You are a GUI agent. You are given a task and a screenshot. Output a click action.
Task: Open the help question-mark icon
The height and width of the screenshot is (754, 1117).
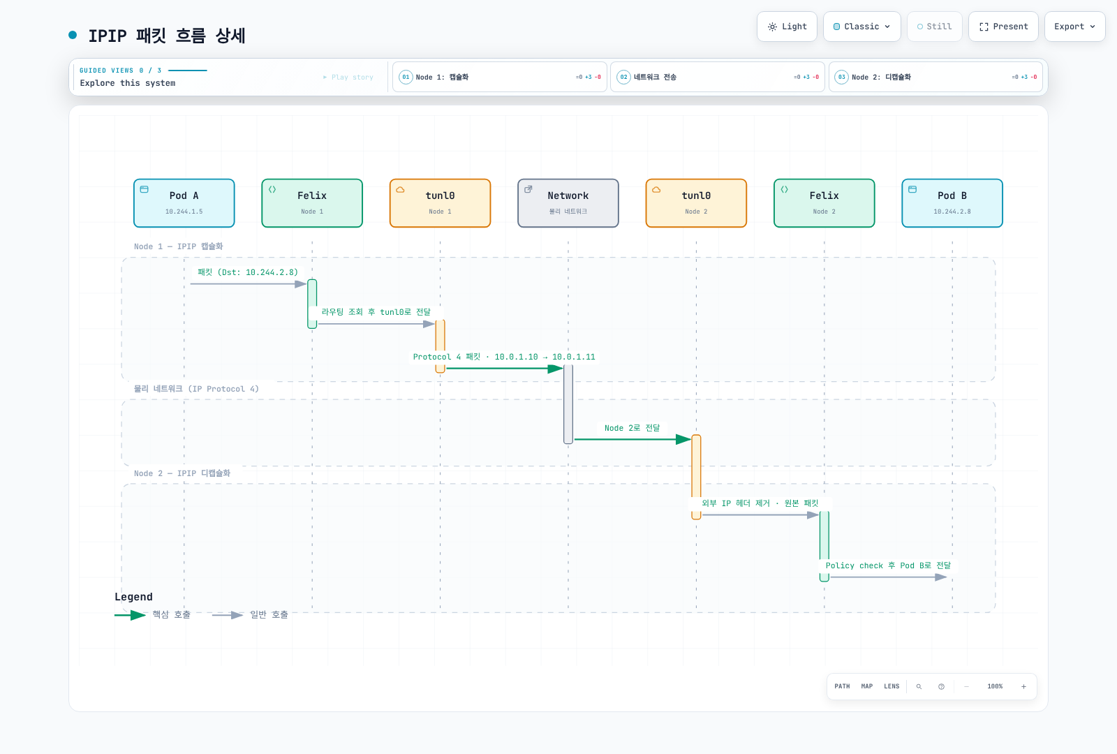tap(941, 686)
